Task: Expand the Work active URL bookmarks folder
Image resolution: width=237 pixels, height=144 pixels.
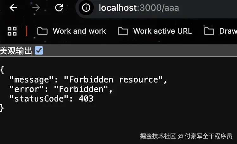Action: coord(155,31)
